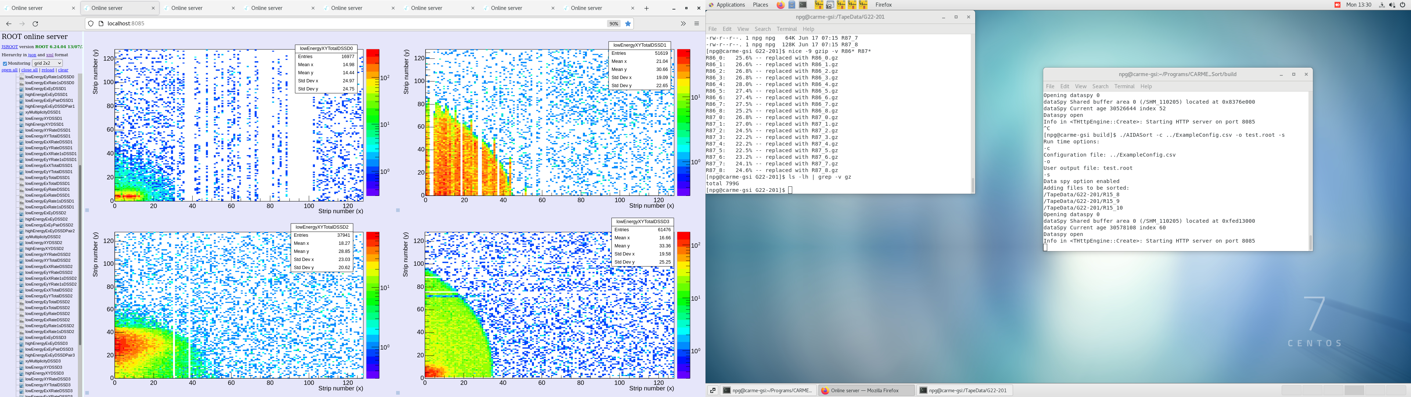Viewport: 1411px width, 397px height.
Task: Reload the localhost:8085 page
Action: [x=36, y=24]
